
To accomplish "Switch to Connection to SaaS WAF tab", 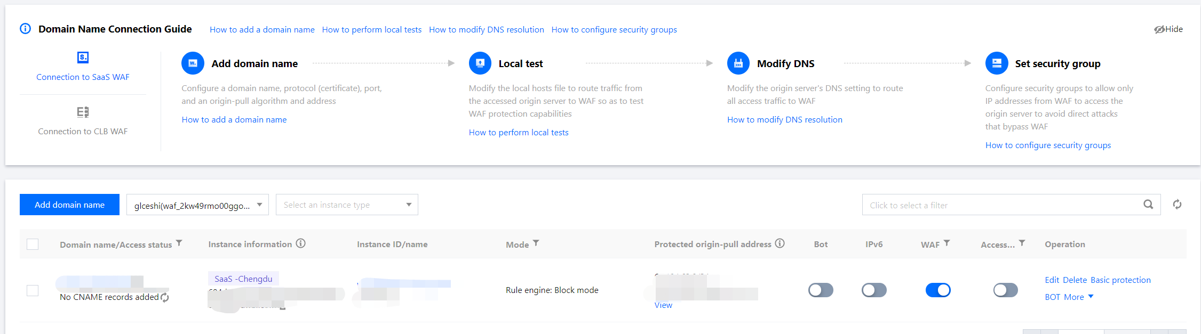I will tap(83, 67).
